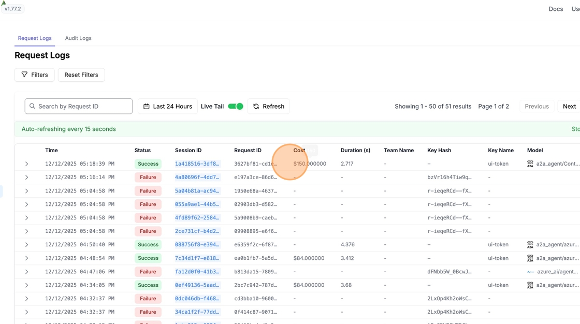The image size is (580, 324).
Task: Click duration value 2.717
Action: point(347,164)
